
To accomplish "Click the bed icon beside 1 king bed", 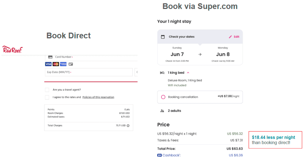I will 162,73.
